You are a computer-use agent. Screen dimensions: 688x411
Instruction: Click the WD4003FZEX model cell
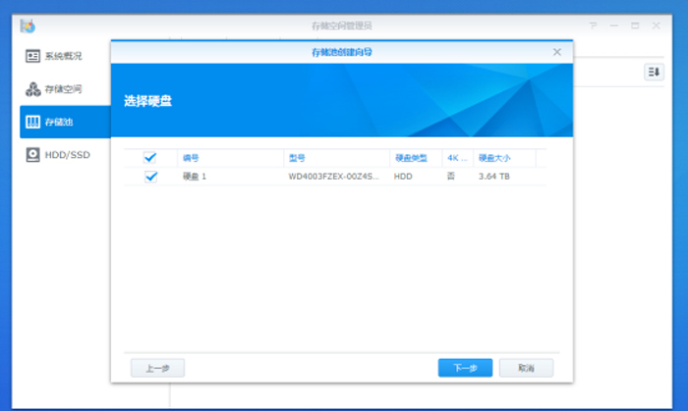tap(333, 177)
